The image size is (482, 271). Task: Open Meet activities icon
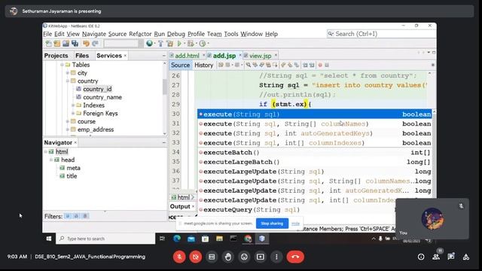coord(466,257)
